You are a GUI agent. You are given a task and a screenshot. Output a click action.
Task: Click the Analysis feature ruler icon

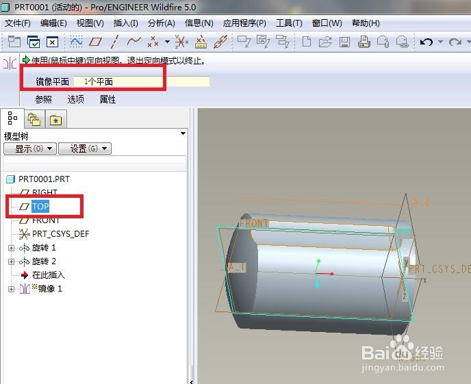tap(201, 42)
